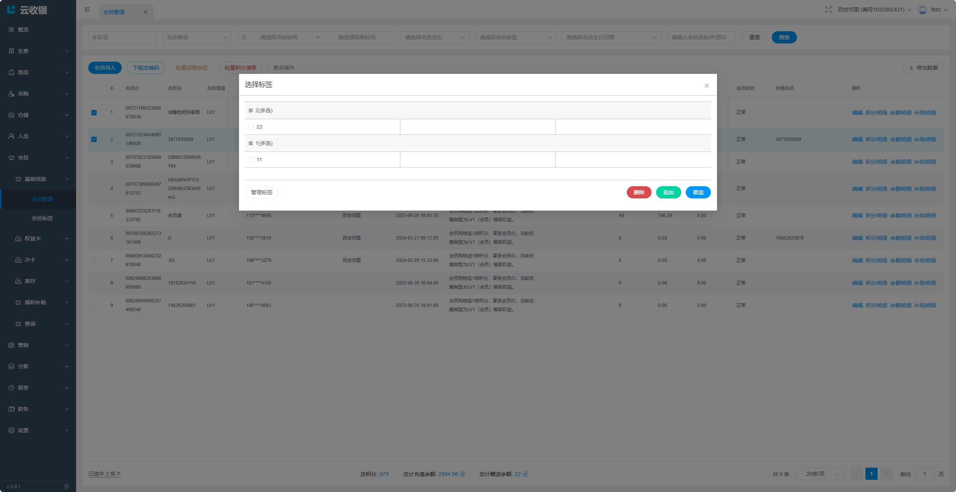Open the 20条/页 page size dropdown
Image resolution: width=956 pixels, height=492 pixels.
click(x=819, y=474)
